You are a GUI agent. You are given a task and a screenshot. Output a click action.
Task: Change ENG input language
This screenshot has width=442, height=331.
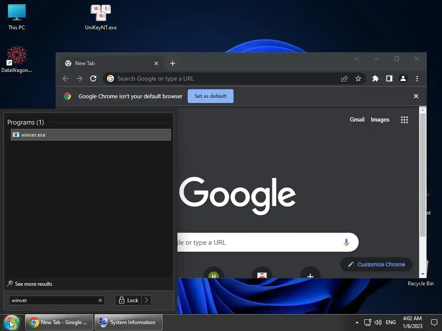391,322
